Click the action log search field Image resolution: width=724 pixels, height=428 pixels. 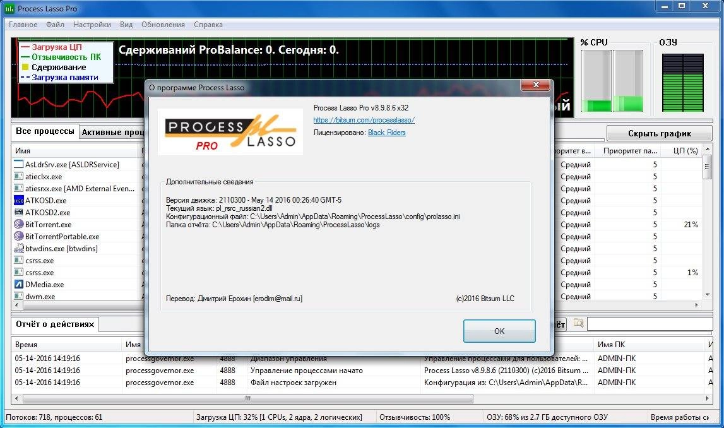point(650,324)
